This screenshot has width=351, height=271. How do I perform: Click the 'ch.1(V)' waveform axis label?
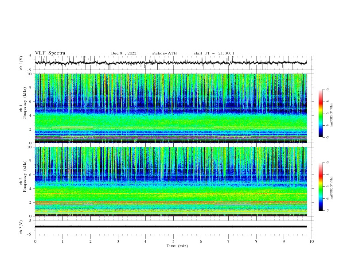pos(21,63)
